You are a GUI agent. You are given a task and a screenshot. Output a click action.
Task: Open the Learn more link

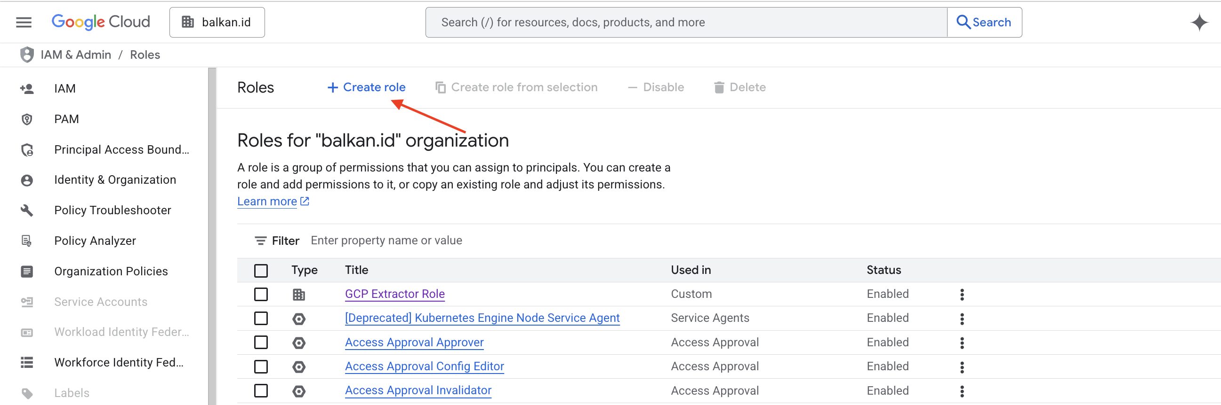coord(267,202)
